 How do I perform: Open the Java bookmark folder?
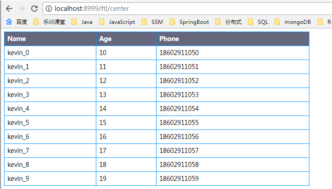pyautogui.click(x=82, y=22)
